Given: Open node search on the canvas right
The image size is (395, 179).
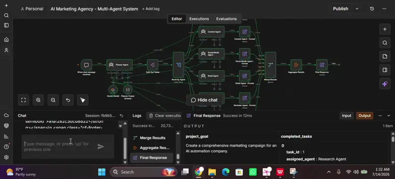Looking at the screenshot, I should pyautogui.click(x=385, y=43).
